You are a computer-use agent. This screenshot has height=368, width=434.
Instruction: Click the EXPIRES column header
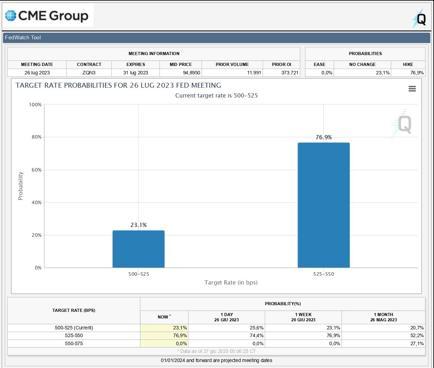pos(136,65)
